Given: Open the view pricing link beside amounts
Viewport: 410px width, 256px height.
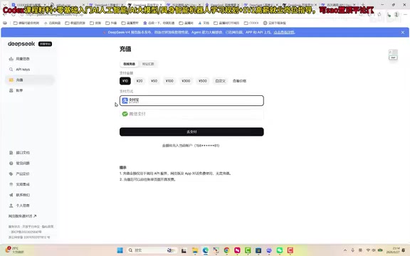Looking at the screenshot, I should [239, 81].
